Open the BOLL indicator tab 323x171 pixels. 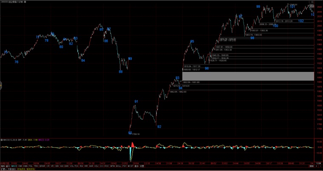pyautogui.click(x=119, y=166)
